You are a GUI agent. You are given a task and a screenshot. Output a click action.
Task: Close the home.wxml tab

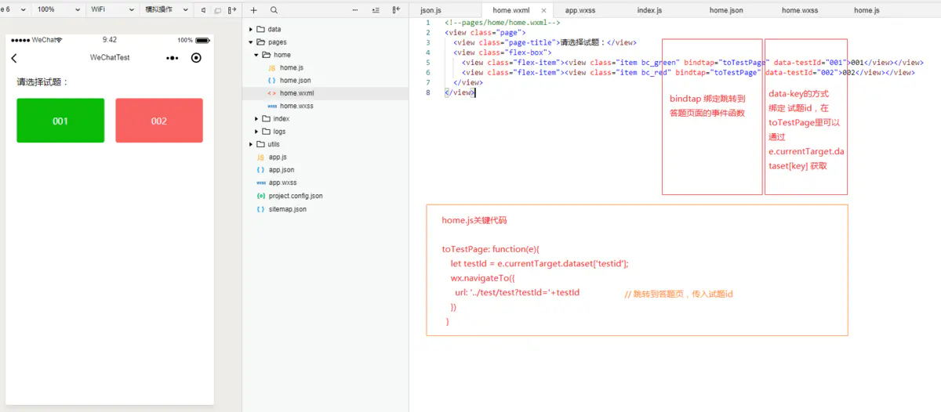544,10
